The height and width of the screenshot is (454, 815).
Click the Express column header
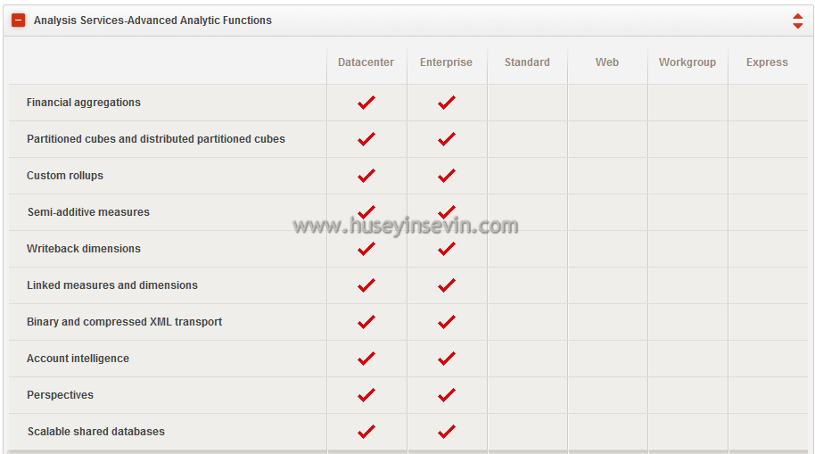(x=767, y=62)
